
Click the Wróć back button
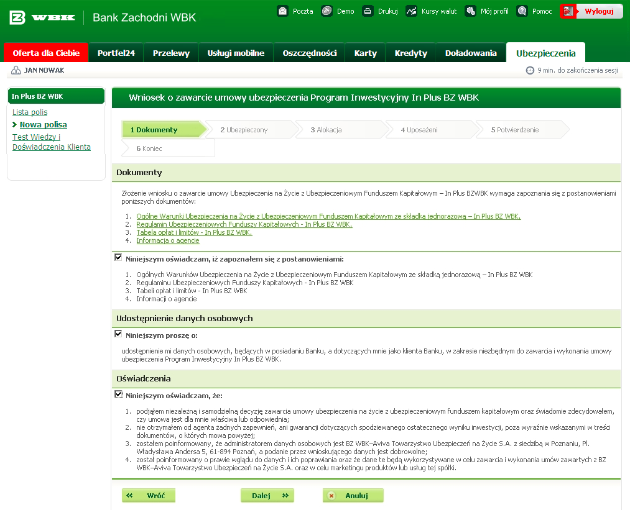click(x=149, y=496)
